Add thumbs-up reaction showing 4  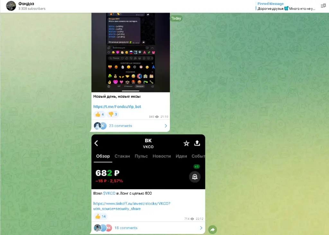coord(100,114)
